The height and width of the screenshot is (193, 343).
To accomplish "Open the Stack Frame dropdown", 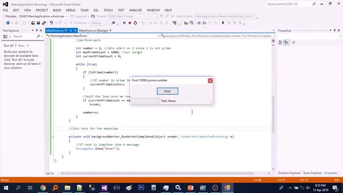I will click(x=253, y=16).
